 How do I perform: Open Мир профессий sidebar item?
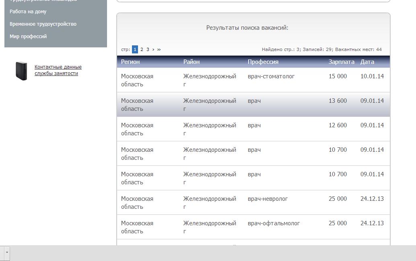coord(28,37)
